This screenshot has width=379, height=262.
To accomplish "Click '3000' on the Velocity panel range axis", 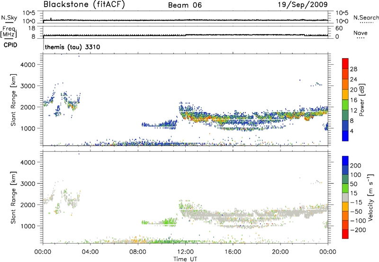I will point(28,183).
